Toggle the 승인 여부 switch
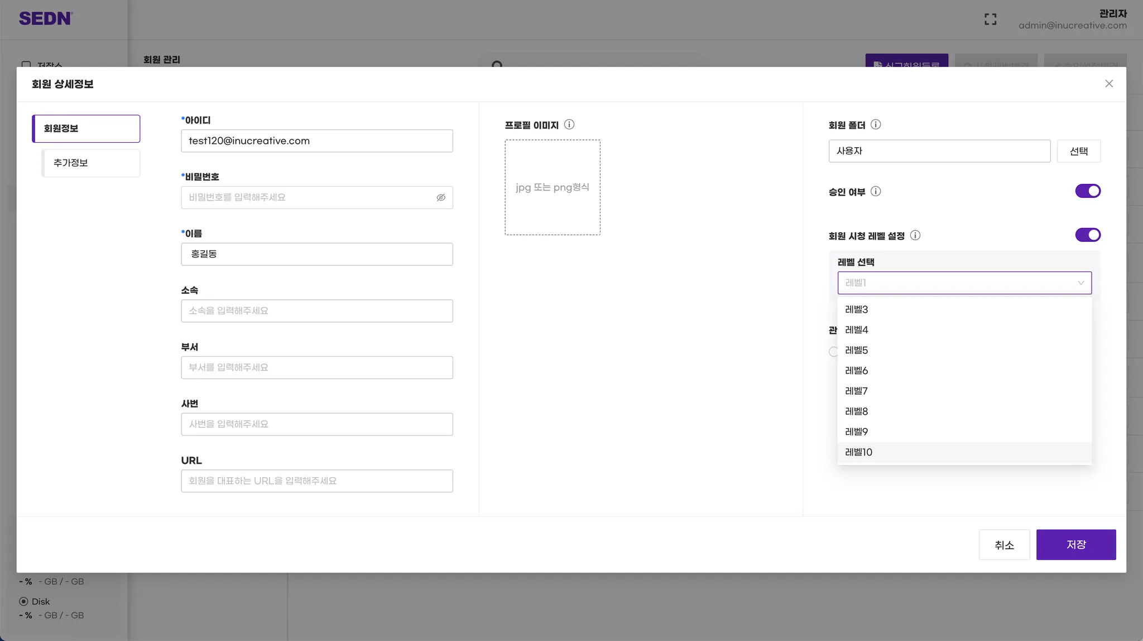This screenshot has height=641, width=1143. point(1087,191)
